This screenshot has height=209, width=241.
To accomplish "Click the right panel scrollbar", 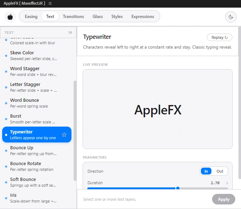I will point(240,103).
